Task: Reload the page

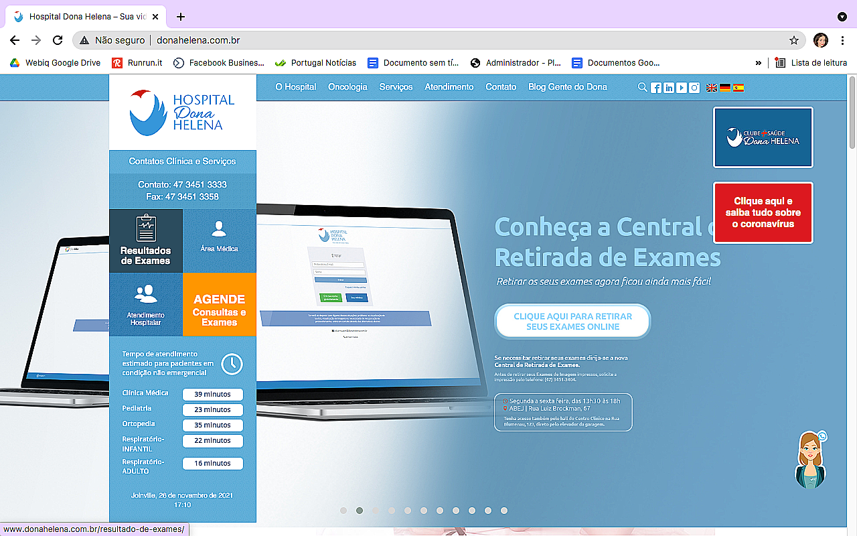Action: click(58, 40)
